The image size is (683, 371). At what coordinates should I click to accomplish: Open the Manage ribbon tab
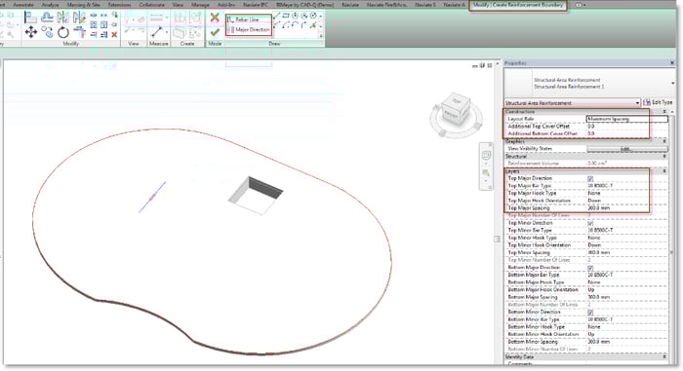coord(200,4)
